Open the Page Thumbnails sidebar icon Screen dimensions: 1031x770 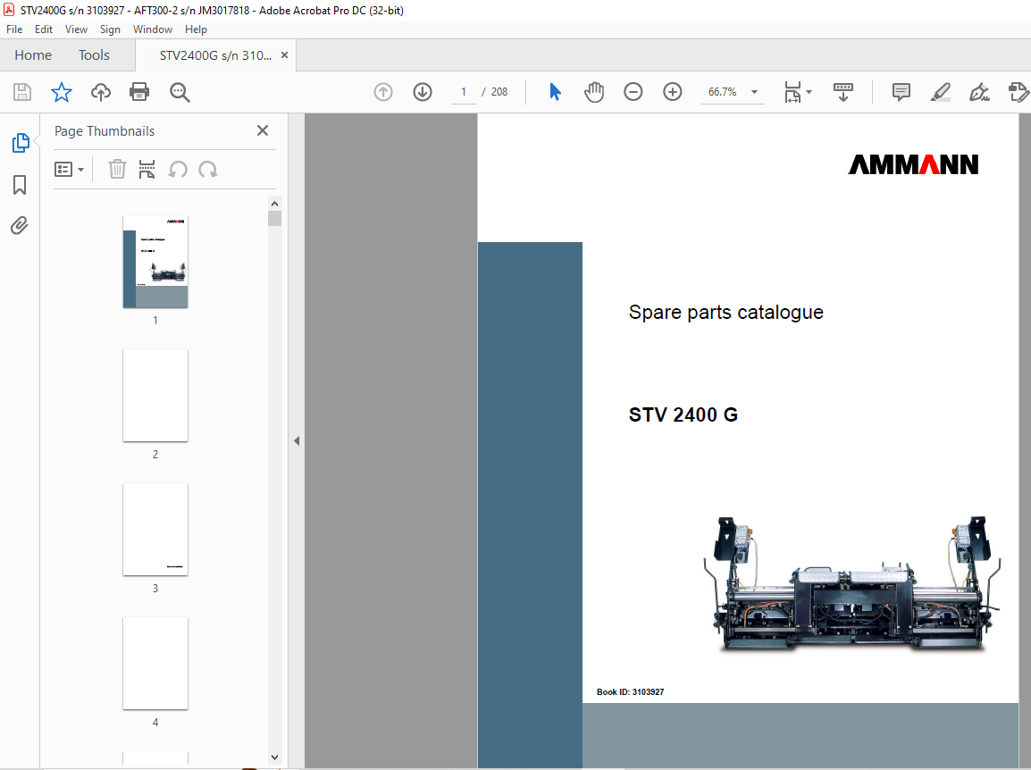click(21, 143)
